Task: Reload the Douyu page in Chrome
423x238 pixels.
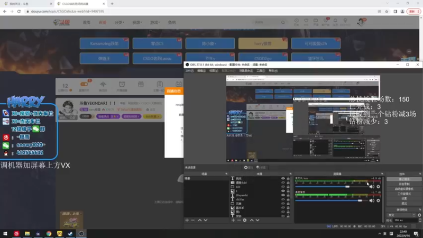Action: click(19, 11)
